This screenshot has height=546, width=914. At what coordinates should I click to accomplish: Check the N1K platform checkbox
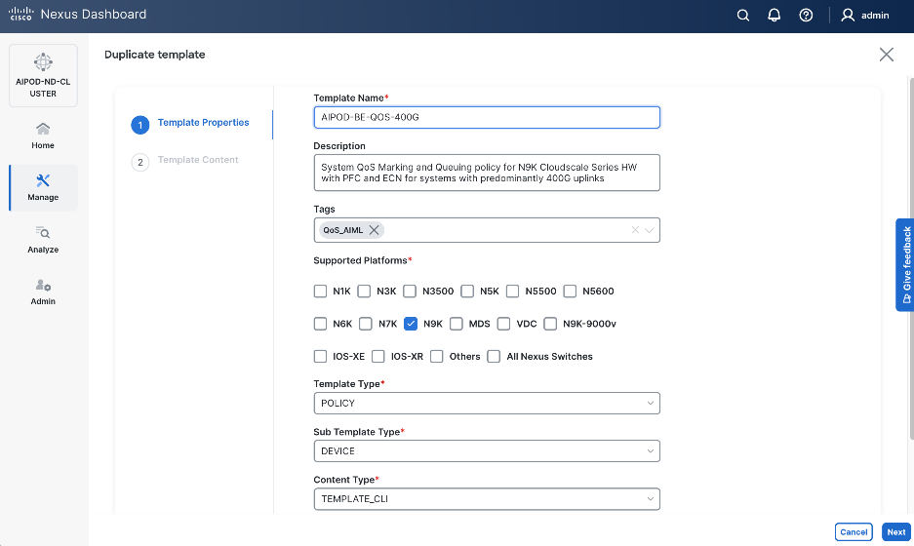coord(320,291)
